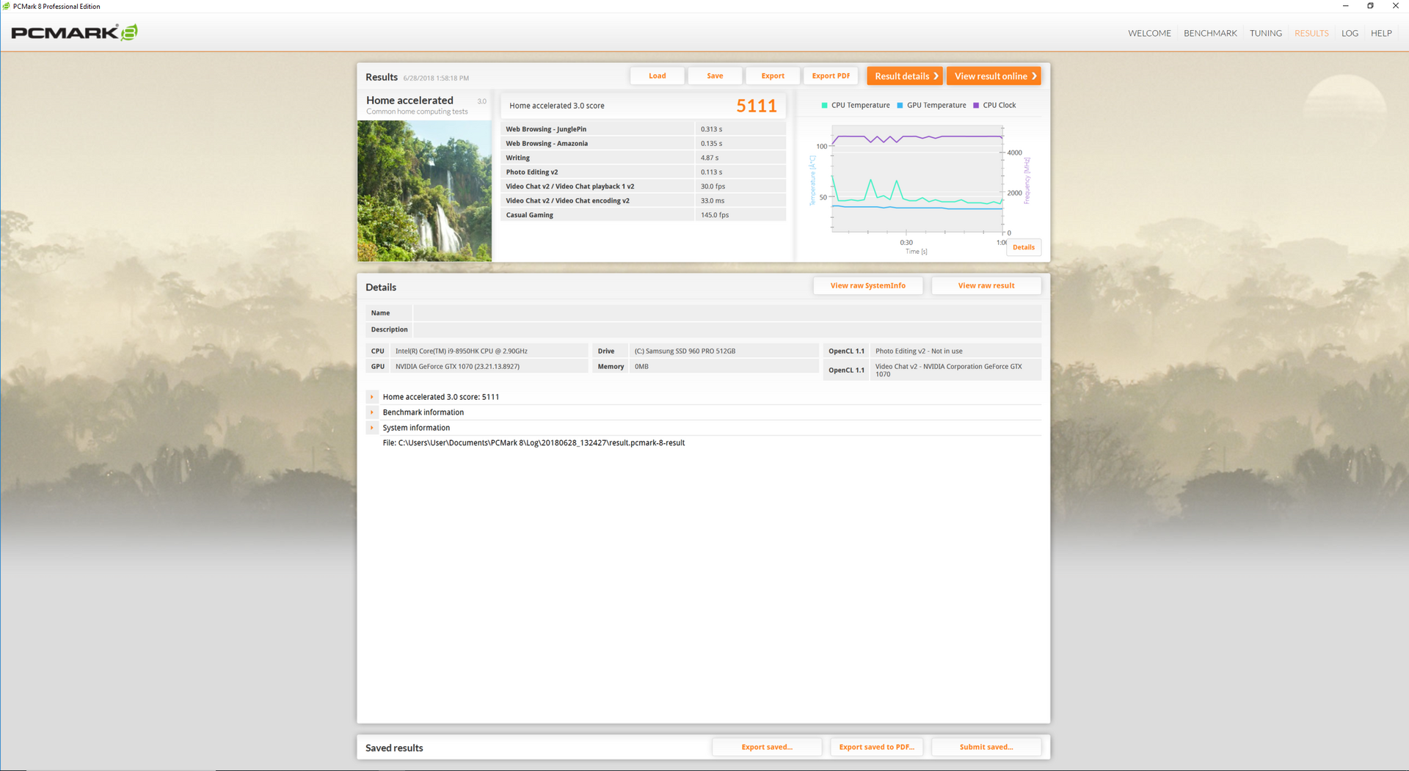Click the waterfall benchmark thumbnail

tap(424, 191)
